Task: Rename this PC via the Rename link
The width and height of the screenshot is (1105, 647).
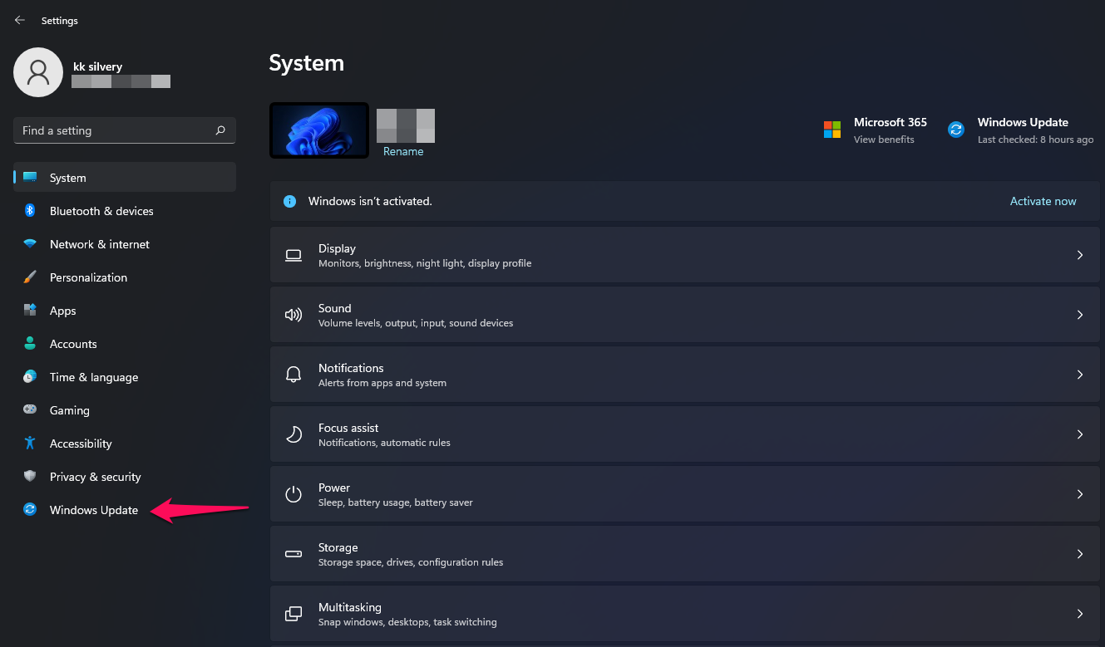Action: (404, 151)
